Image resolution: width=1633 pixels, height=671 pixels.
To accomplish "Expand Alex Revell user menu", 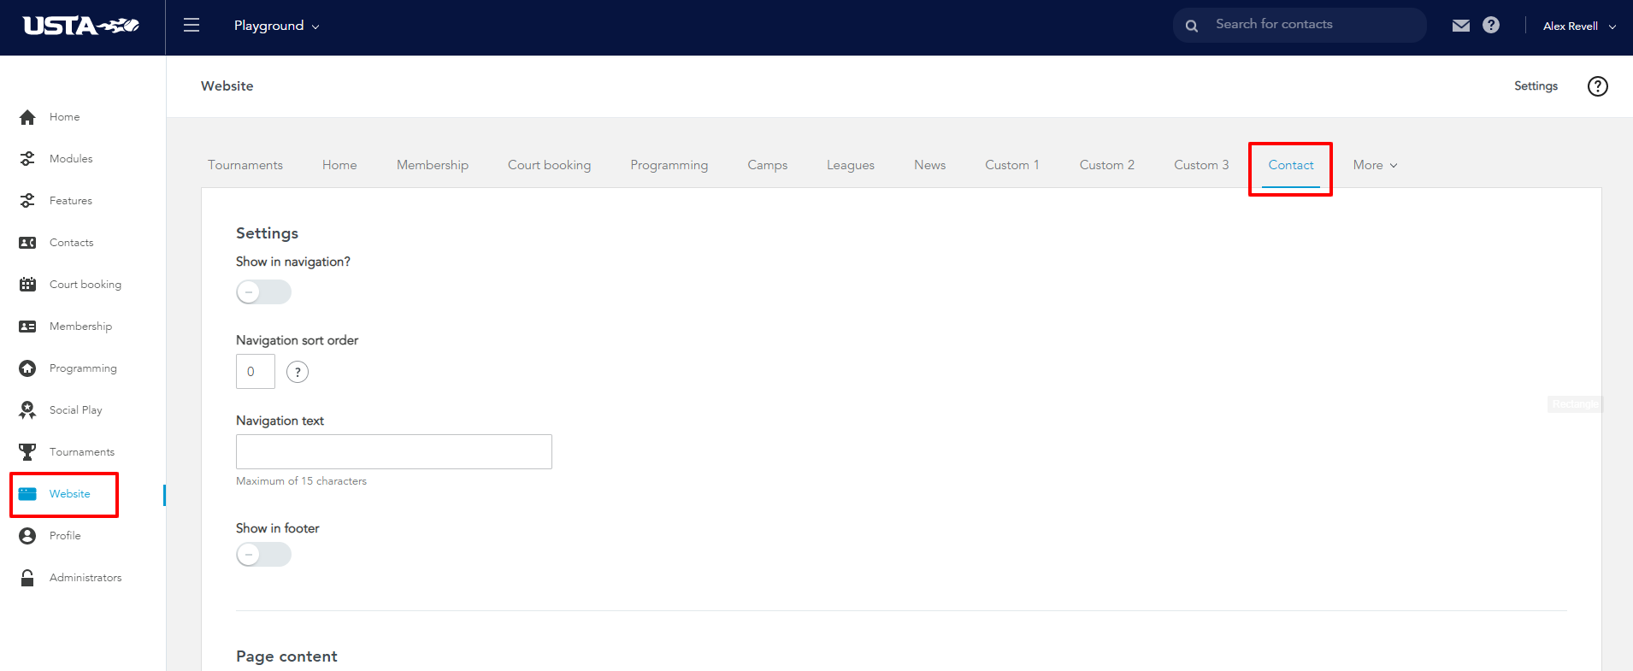I will 1579,26.
